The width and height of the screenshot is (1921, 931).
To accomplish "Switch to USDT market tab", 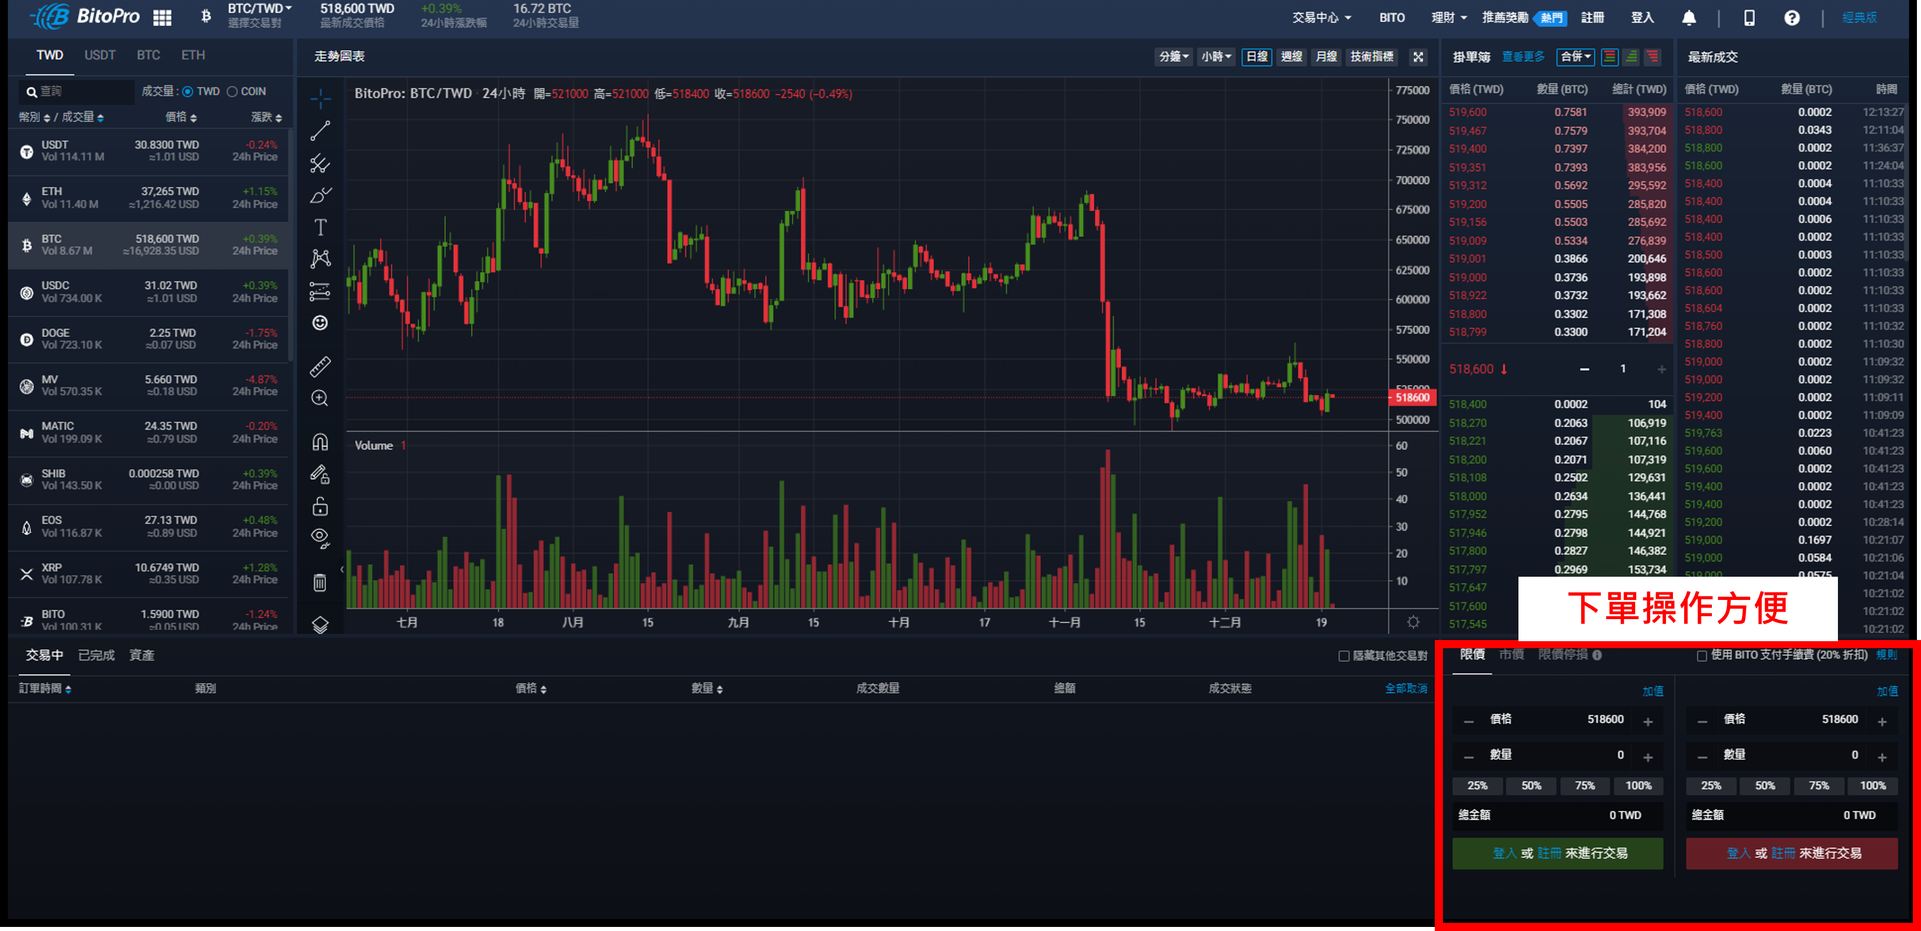I will [x=99, y=56].
